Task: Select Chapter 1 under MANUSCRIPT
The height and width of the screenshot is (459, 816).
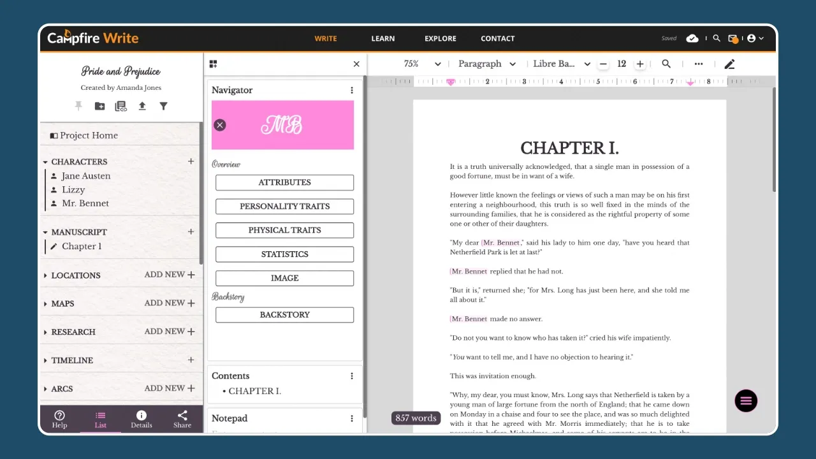Action: [82, 246]
